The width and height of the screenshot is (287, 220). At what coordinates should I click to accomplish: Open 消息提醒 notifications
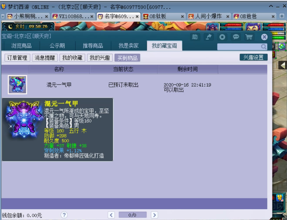pos(45,58)
